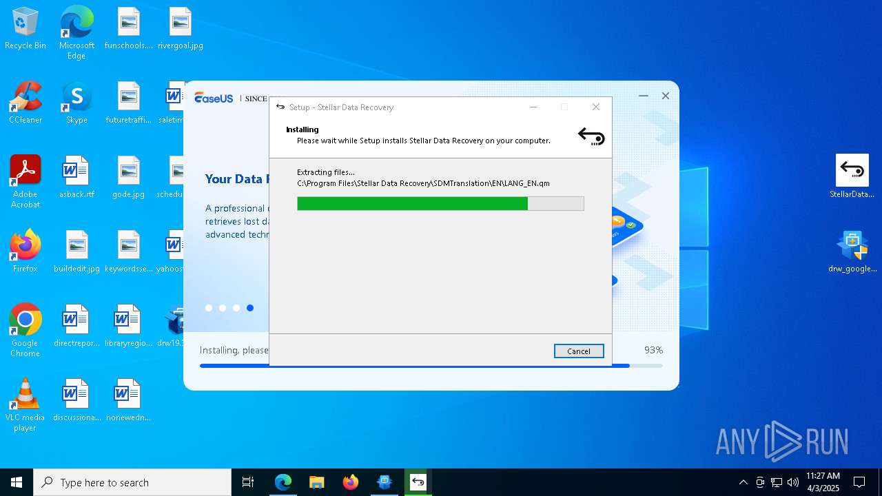Cancel the Stellar Data Recovery installation
882x496 pixels.
tap(579, 351)
